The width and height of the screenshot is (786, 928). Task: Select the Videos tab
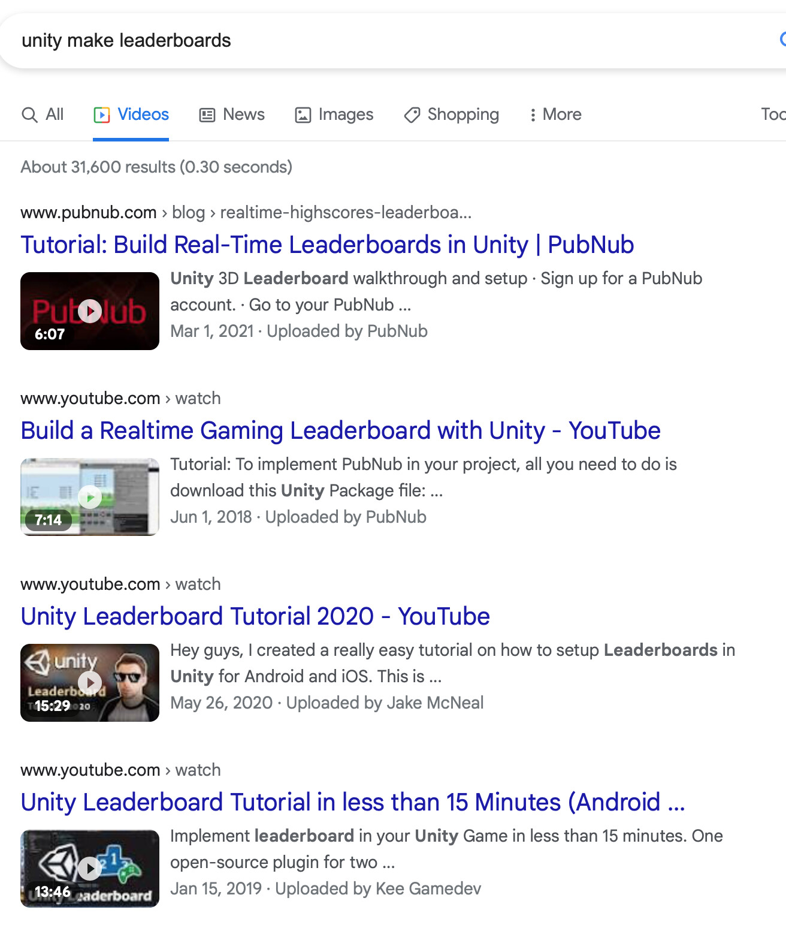131,115
